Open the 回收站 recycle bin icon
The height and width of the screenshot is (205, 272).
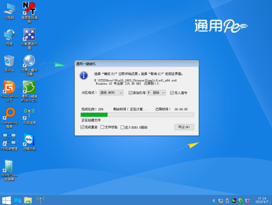9,63
